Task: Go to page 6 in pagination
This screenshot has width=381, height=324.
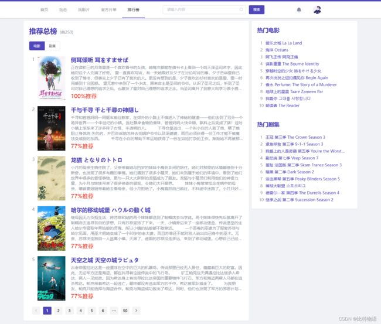Action: pyautogui.click(x=103, y=311)
